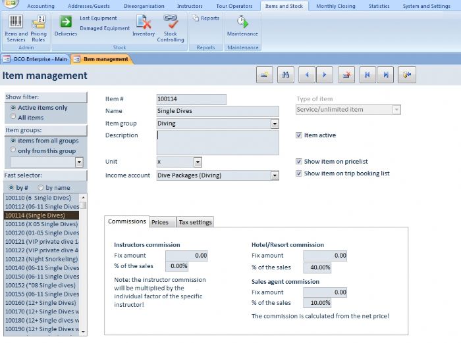Open Pricing Rules
The width and height of the screenshot is (461, 343).
(38, 28)
